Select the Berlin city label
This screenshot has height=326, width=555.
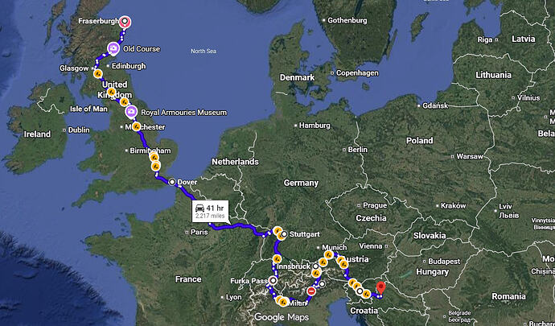pos(357,150)
